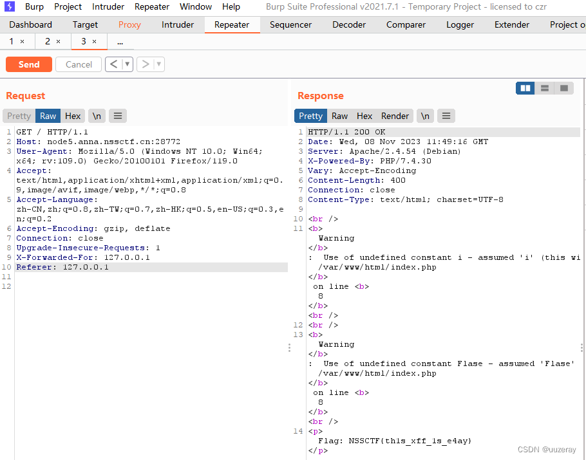The height and width of the screenshot is (460, 586).
Task: Select Pretty view in Request panel
Action: point(19,116)
